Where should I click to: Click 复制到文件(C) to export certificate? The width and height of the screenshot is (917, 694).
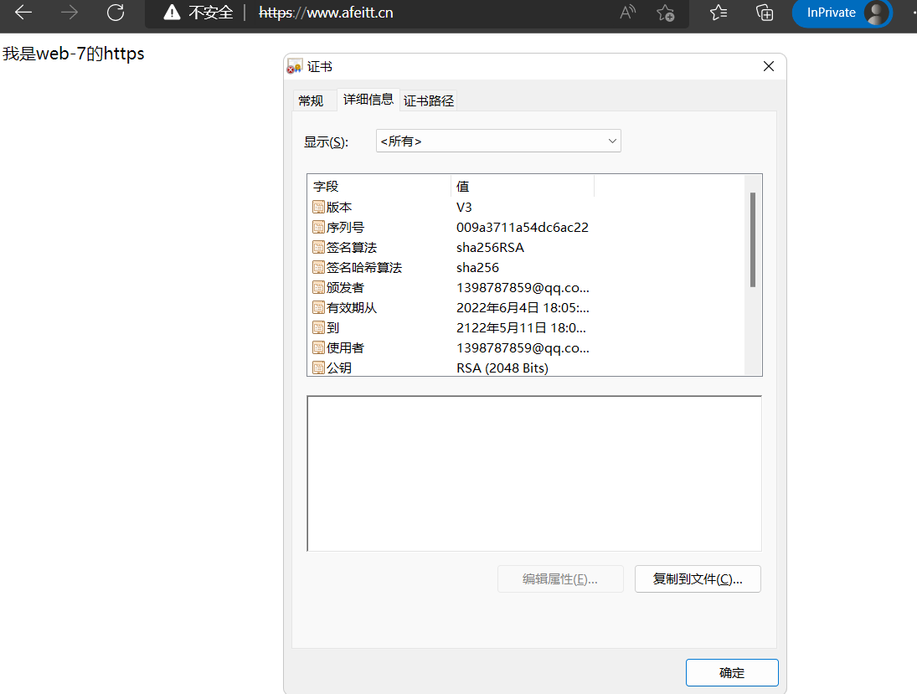(698, 578)
